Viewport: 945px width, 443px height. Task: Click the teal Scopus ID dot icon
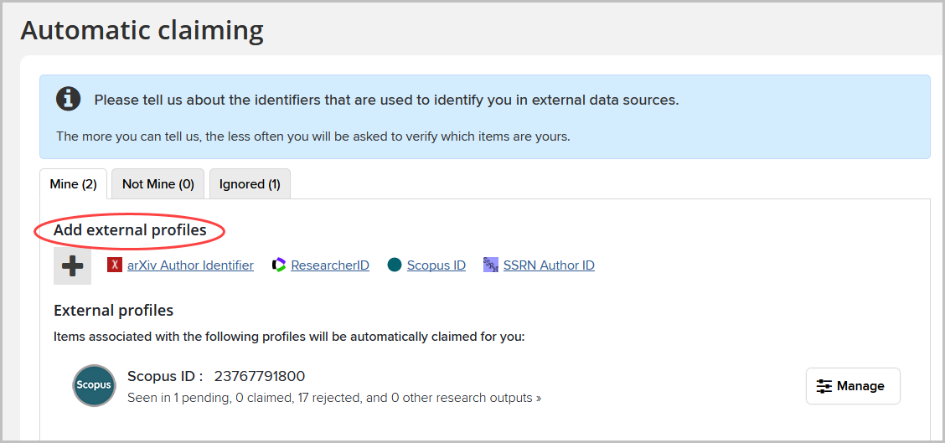tap(395, 265)
